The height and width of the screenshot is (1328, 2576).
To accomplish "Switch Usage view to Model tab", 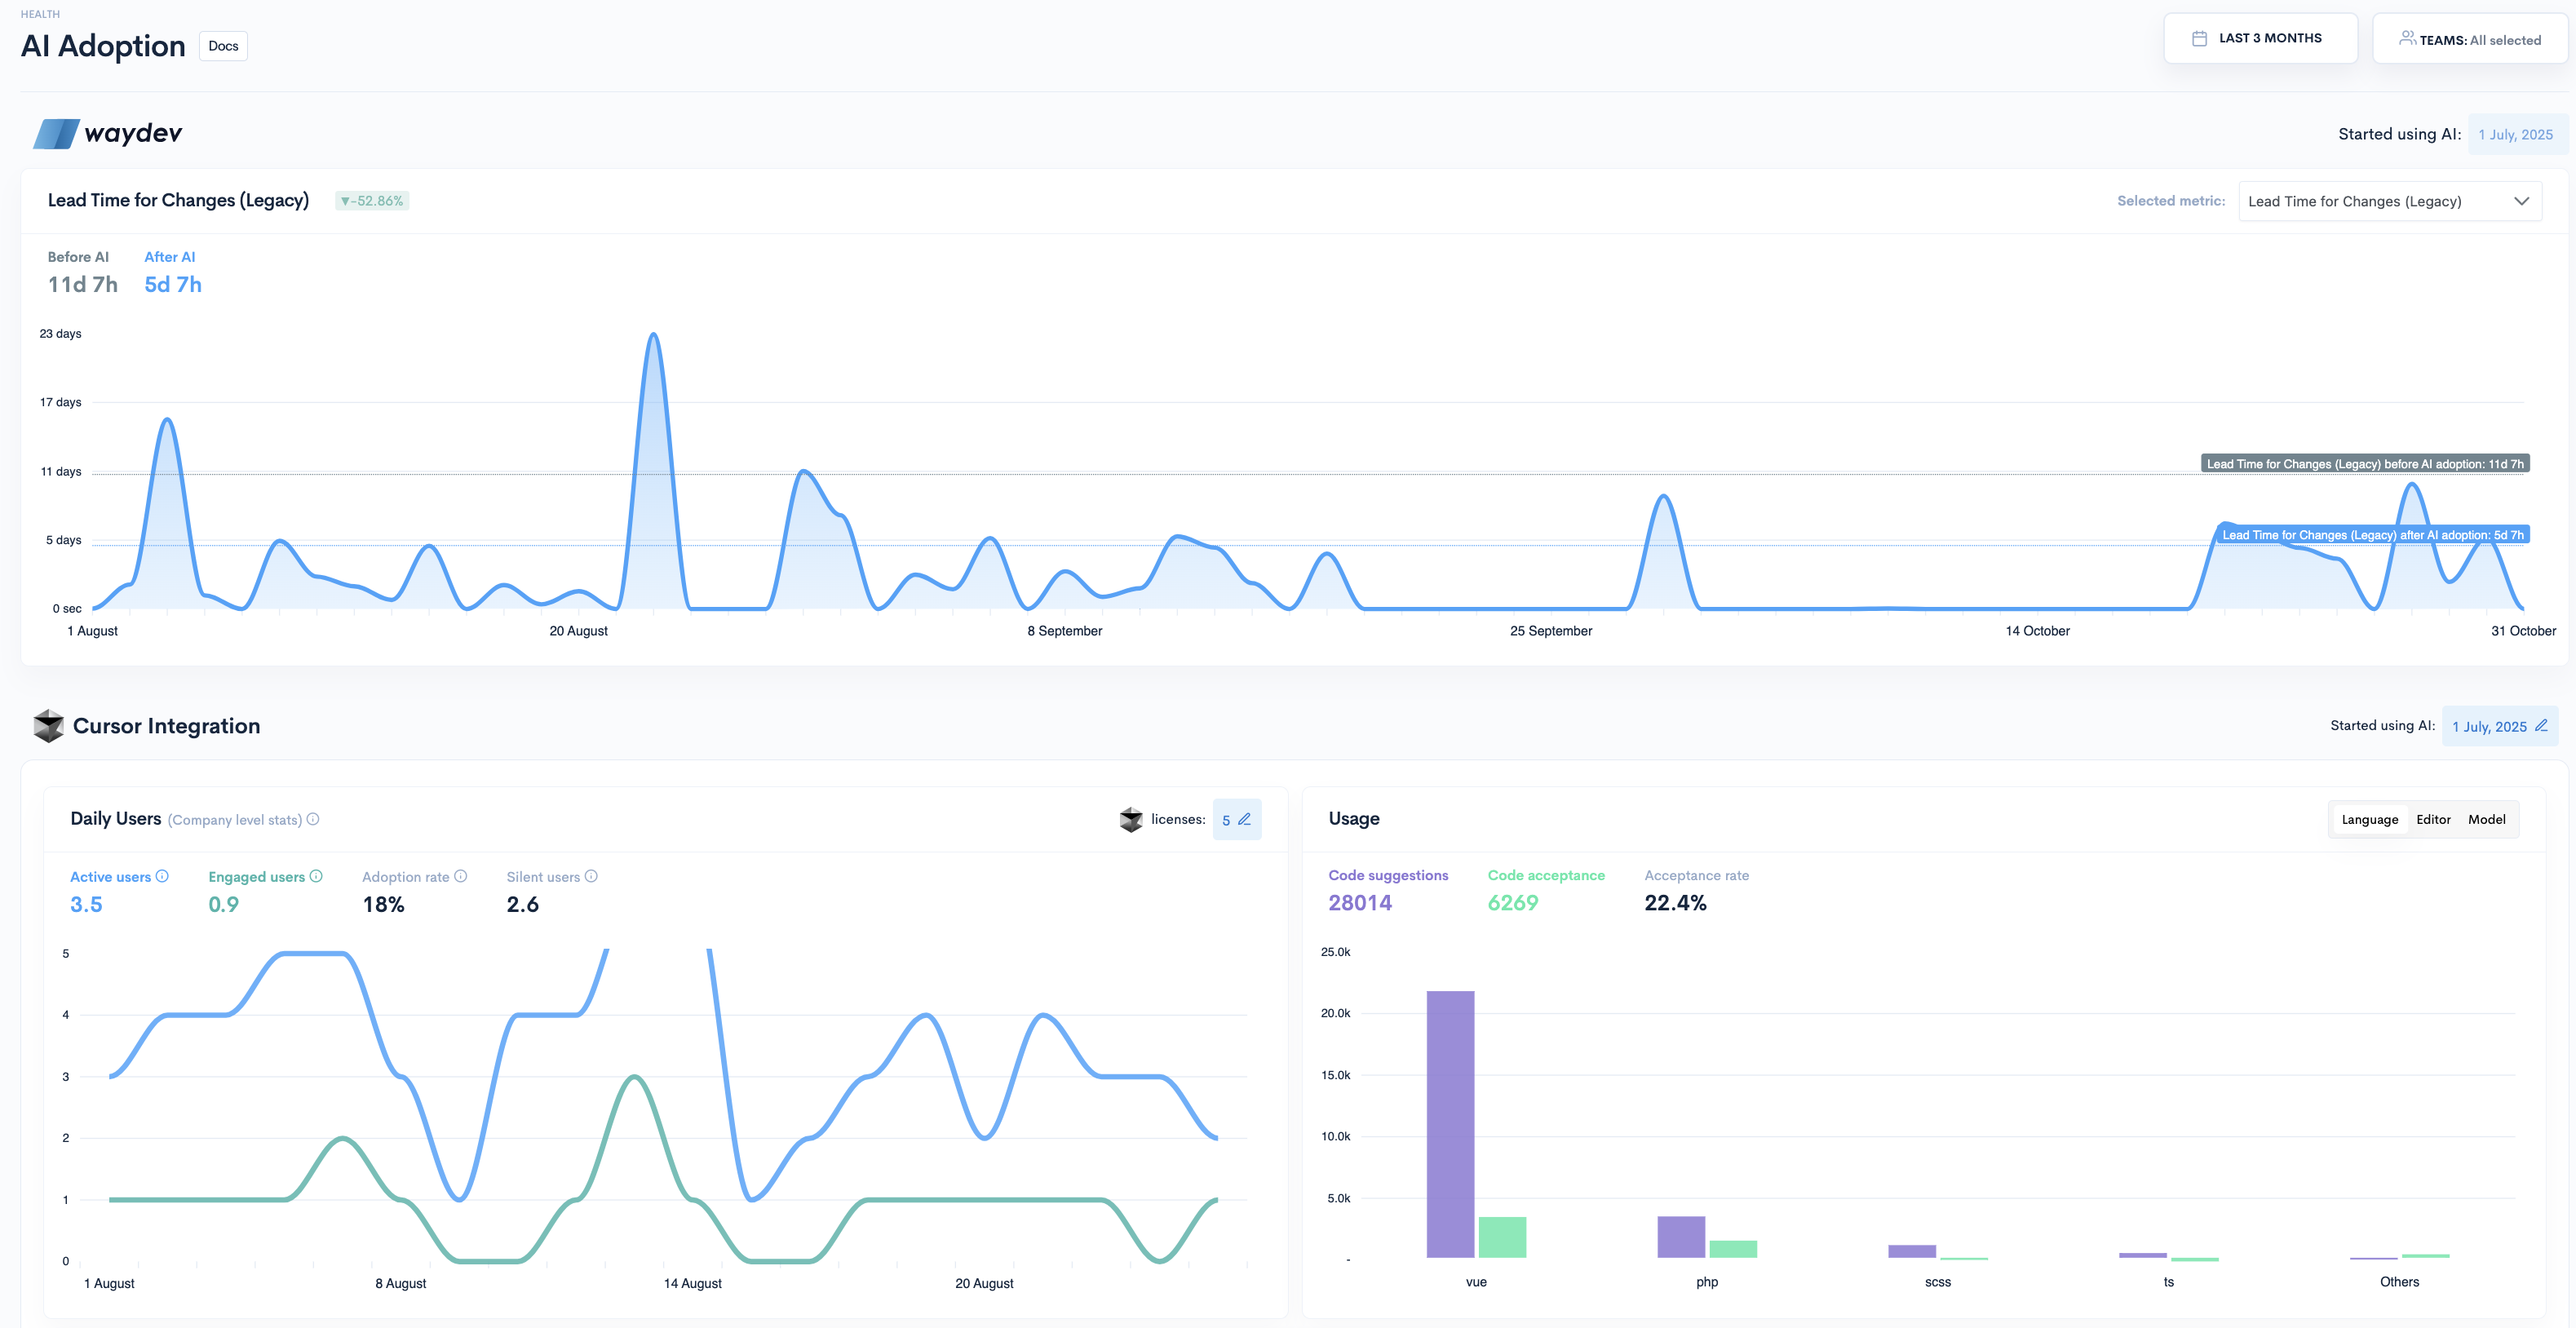I will [2486, 819].
